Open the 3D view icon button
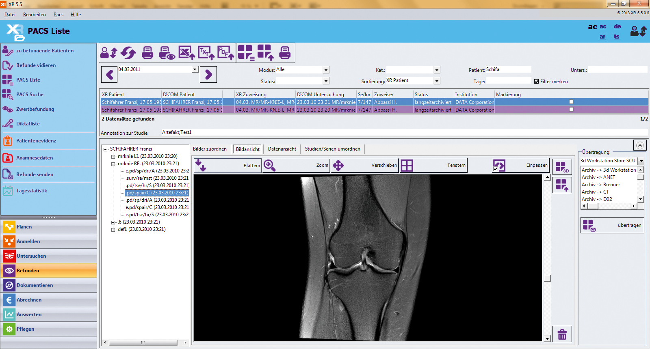 tap(562, 167)
